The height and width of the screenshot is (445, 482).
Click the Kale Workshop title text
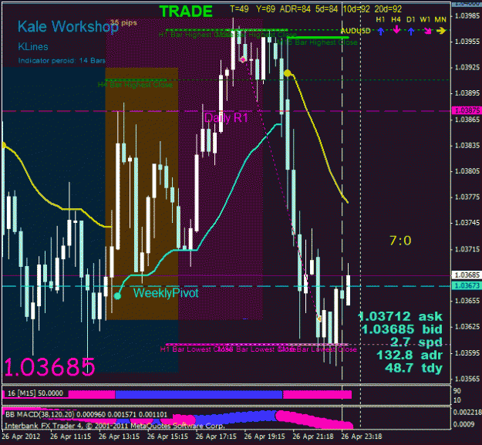[68, 26]
